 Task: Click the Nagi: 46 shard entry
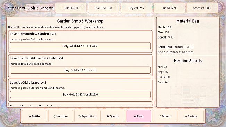tap(163, 72)
